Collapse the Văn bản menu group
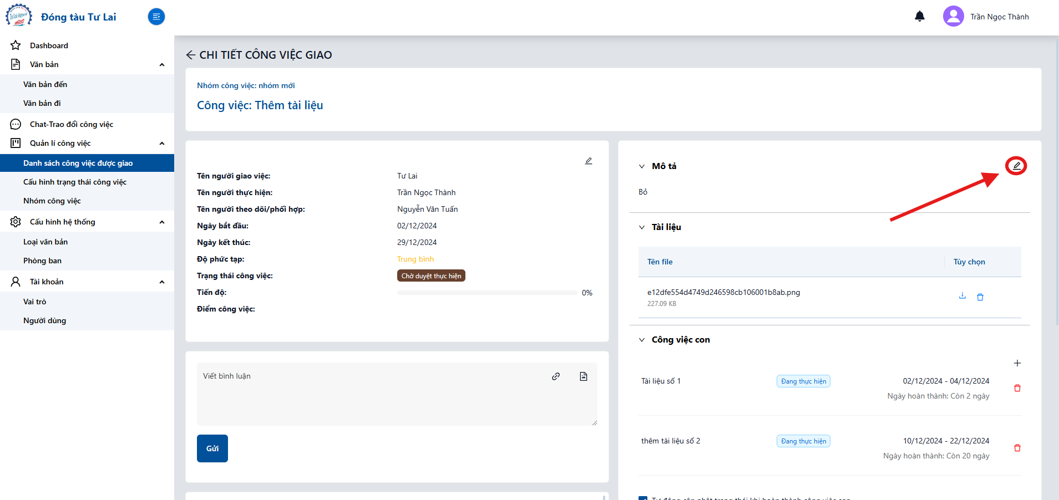The image size is (1059, 500). (162, 65)
